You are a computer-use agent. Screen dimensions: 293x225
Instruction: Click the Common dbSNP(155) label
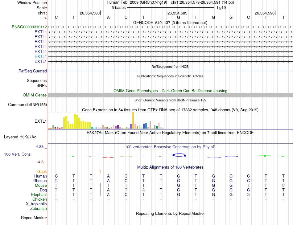pyautogui.click(x=27, y=105)
